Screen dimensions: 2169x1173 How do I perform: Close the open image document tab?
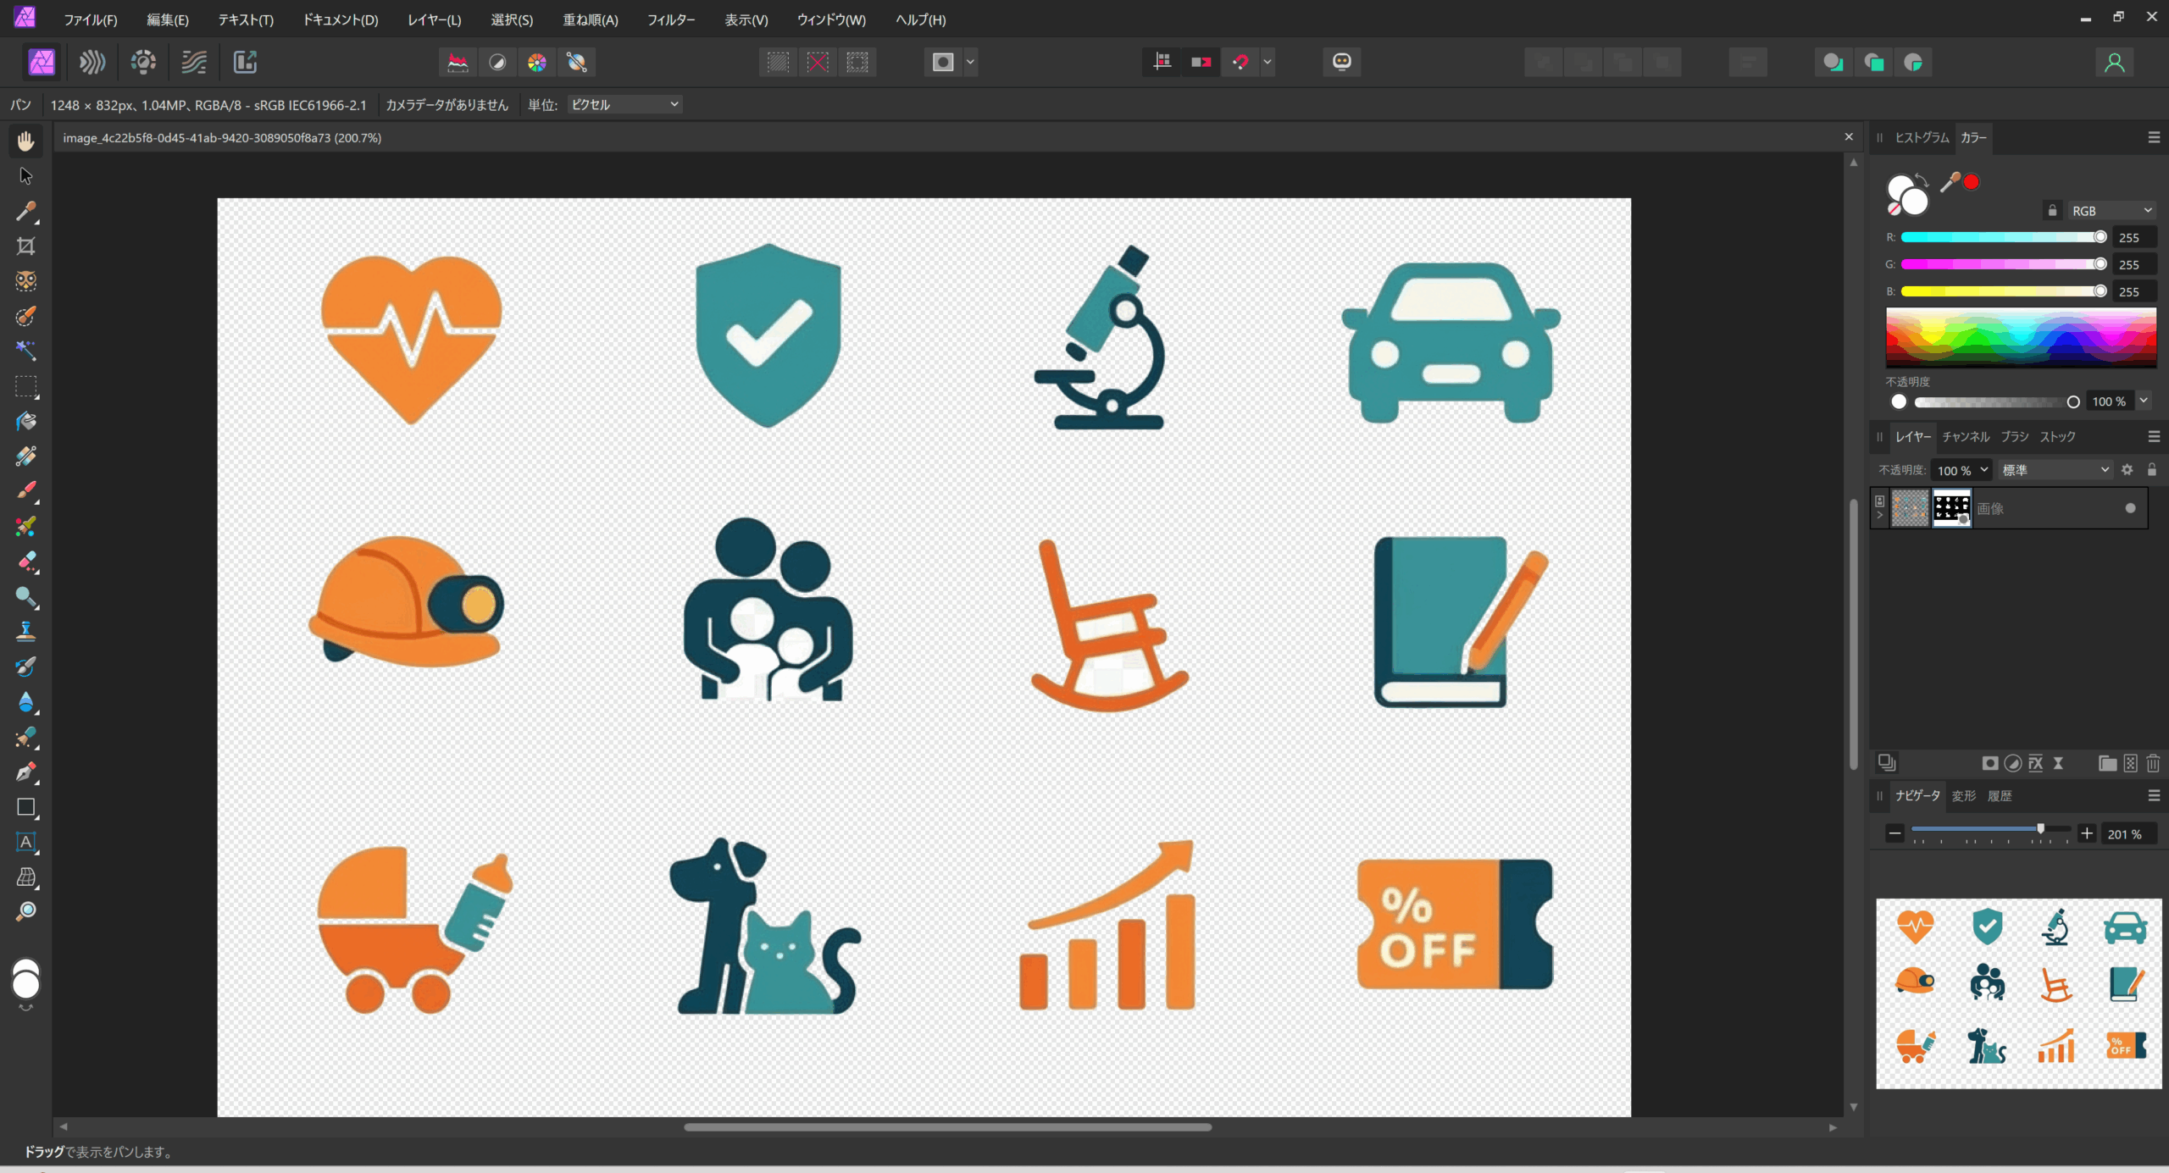click(1849, 137)
